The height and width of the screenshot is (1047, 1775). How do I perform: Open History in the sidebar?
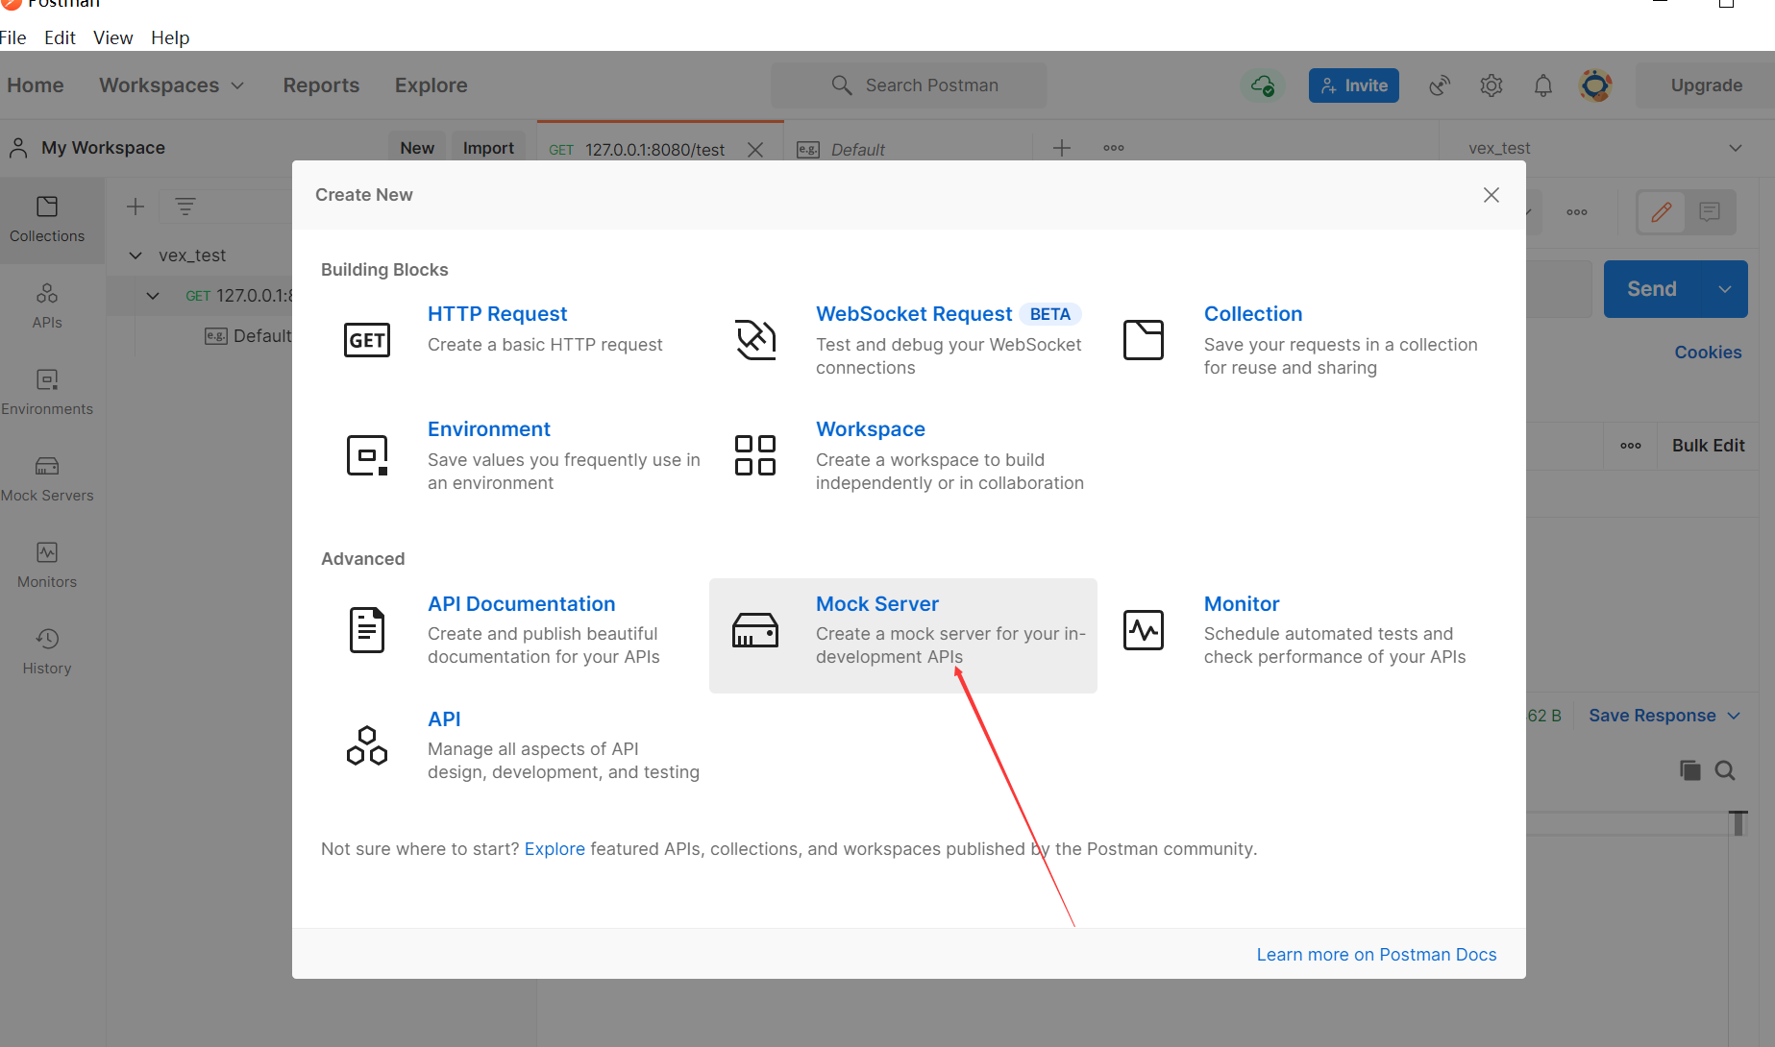coord(47,652)
